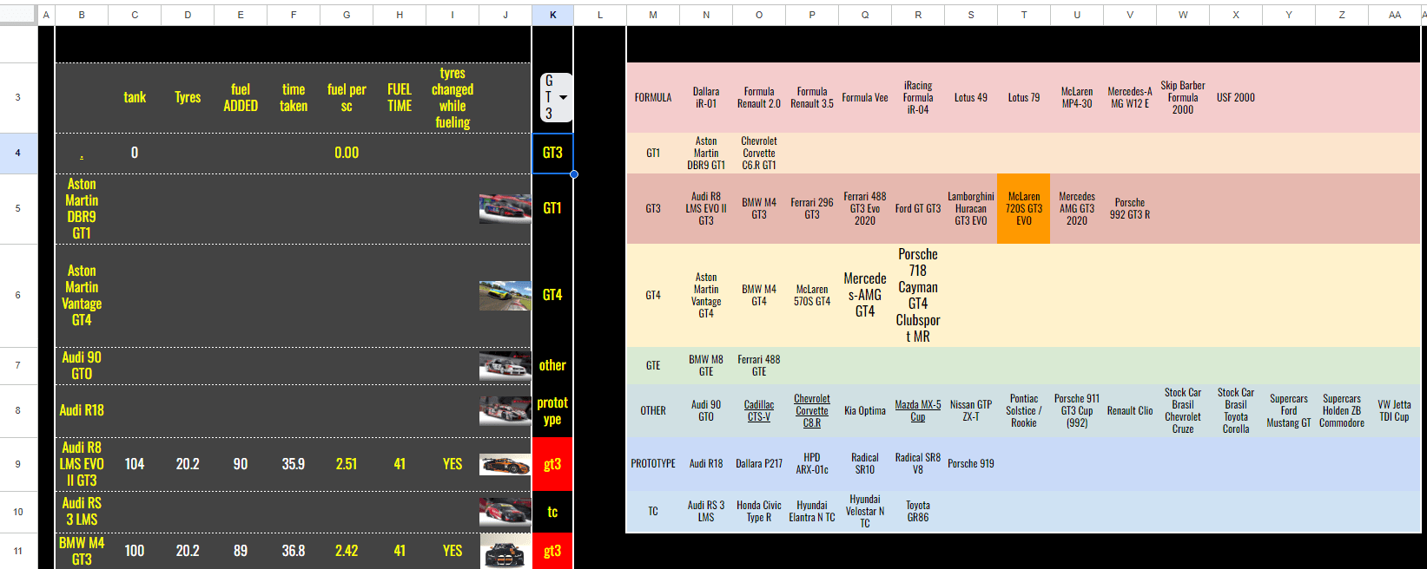Click the Audi RS 3 LMS car thumbnail
Screen dimensions: 1427x569
(x=505, y=512)
